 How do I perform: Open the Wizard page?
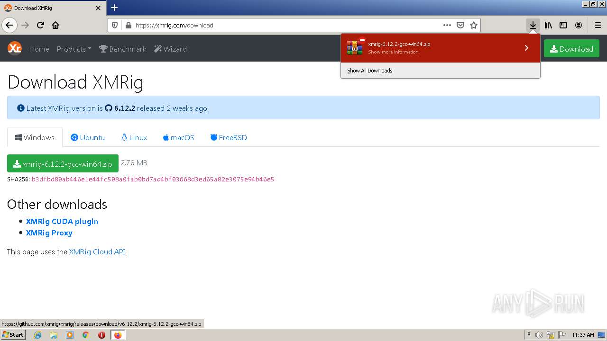[171, 49]
